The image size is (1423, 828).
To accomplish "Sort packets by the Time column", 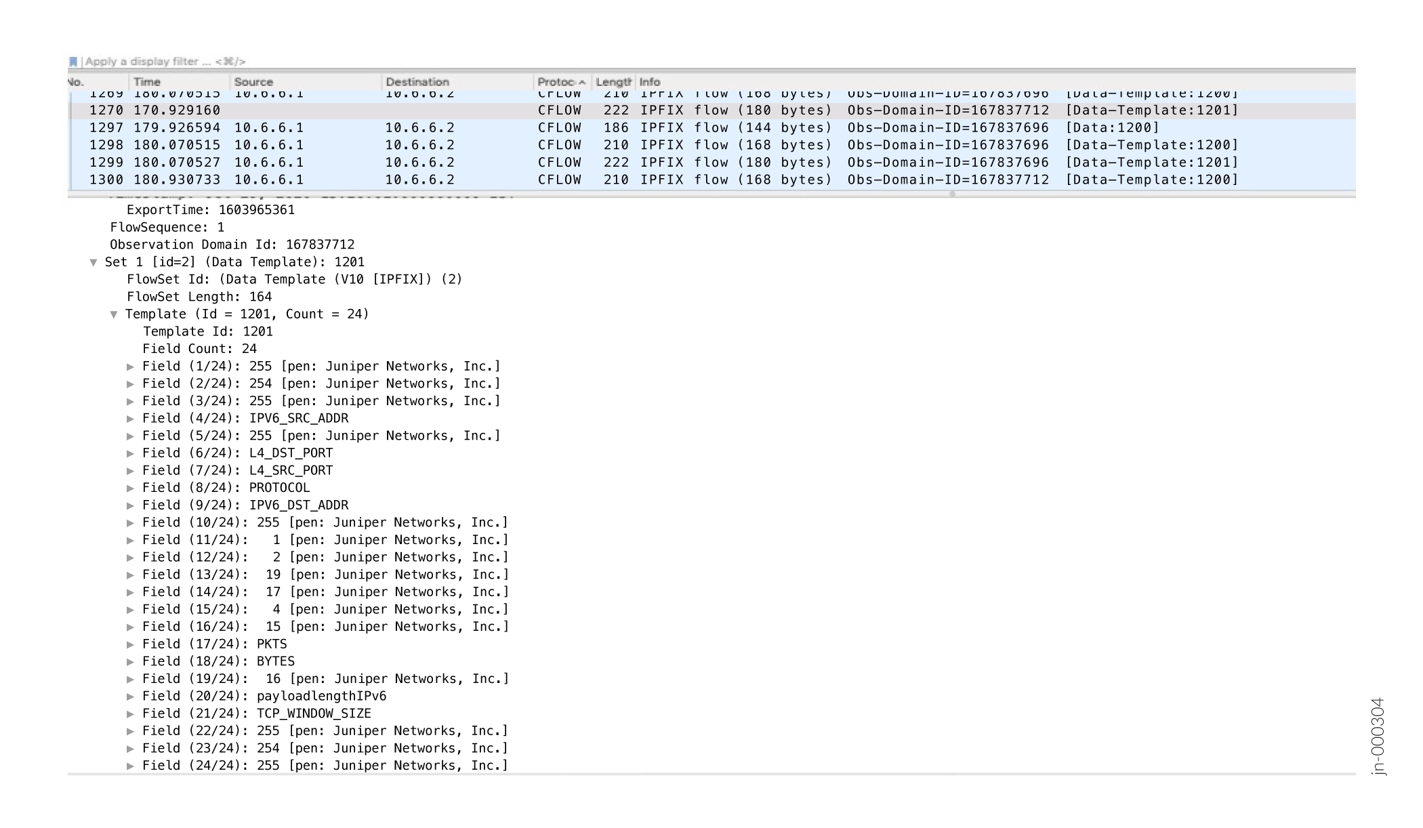I will 147,82.
